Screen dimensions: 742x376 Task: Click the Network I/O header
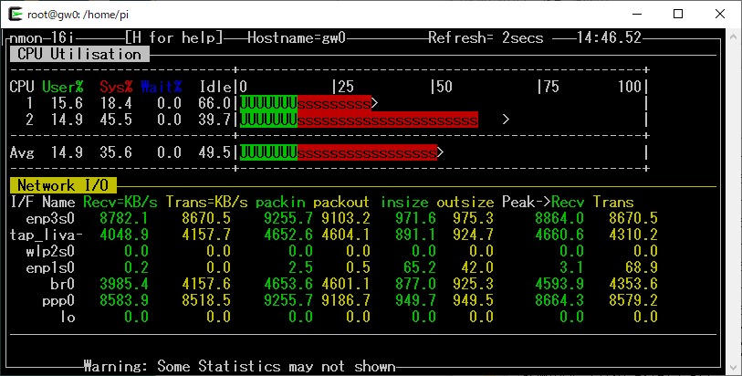63,185
